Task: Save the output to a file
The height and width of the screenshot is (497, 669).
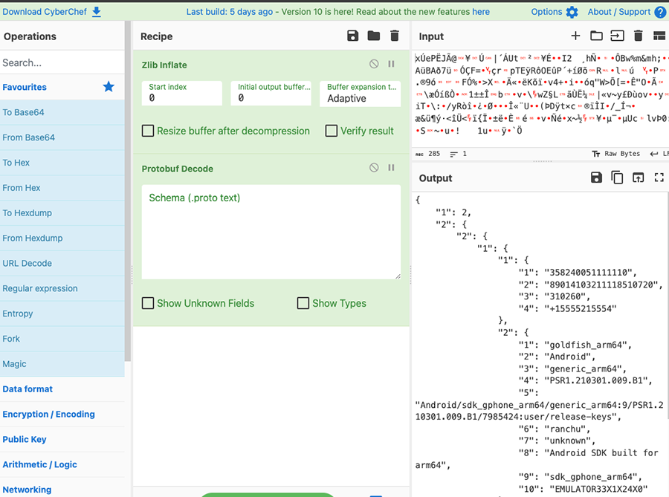Action: coord(596,178)
